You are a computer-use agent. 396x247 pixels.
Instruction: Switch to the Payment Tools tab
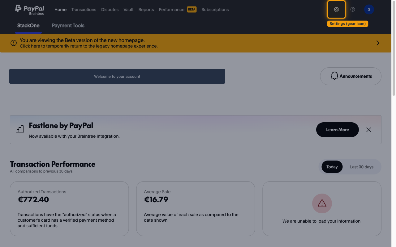point(68,26)
